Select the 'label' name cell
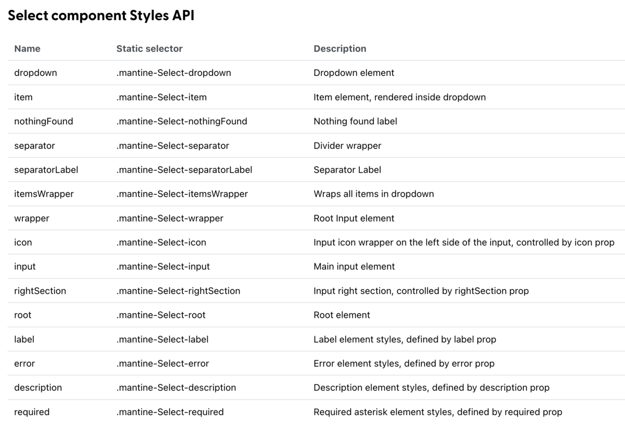The width and height of the screenshot is (625, 425). [x=24, y=339]
